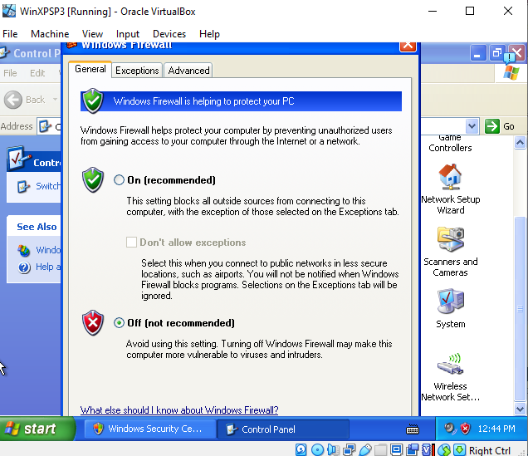The width and height of the screenshot is (528, 456).
Task: Open Network Setup Wizard in Control Panel
Action: 451,189
